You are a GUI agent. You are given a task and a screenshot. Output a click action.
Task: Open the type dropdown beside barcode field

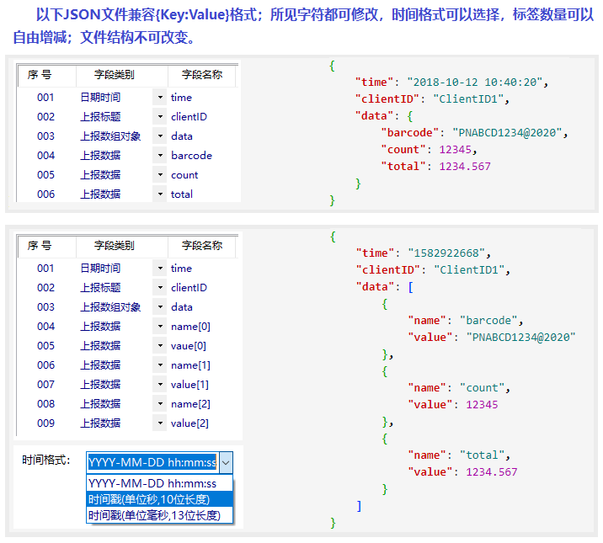(160, 156)
